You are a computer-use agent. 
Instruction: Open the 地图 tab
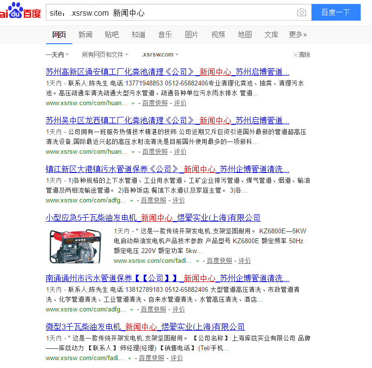pyautogui.click(x=245, y=34)
